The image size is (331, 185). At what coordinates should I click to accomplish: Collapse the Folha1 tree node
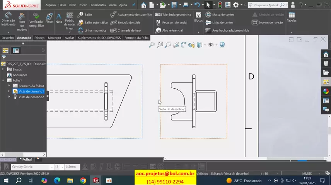tap(3, 81)
